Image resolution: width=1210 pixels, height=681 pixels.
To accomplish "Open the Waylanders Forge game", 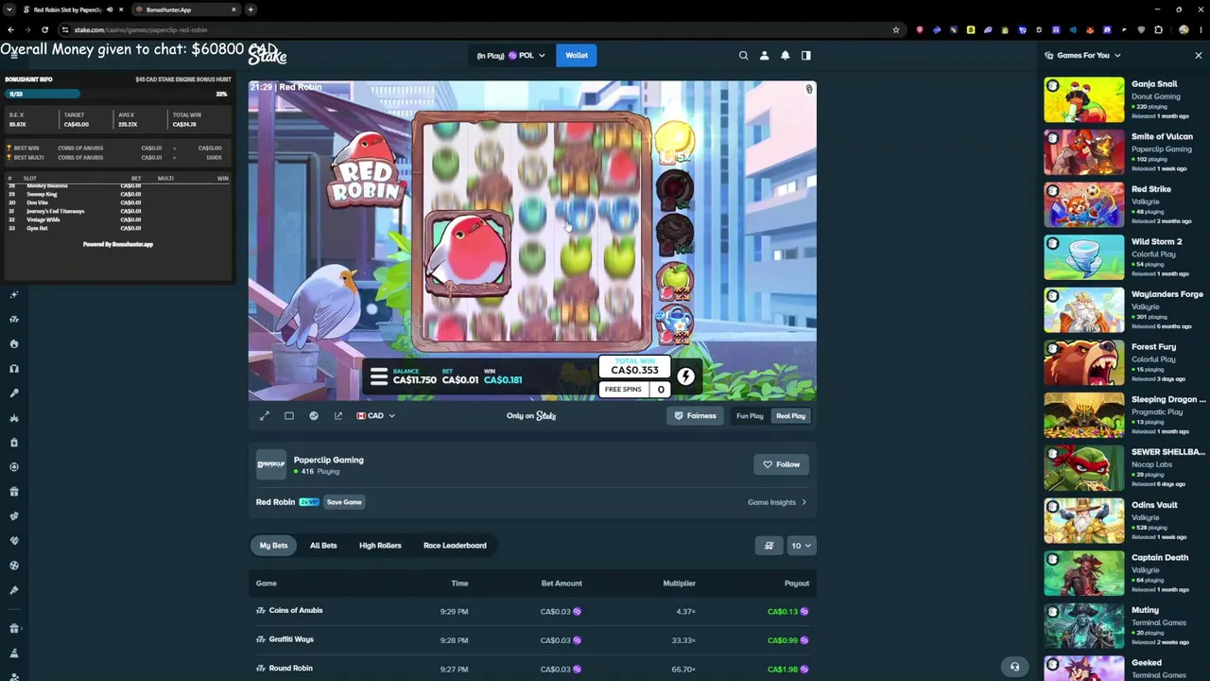I will click(x=1084, y=310).
